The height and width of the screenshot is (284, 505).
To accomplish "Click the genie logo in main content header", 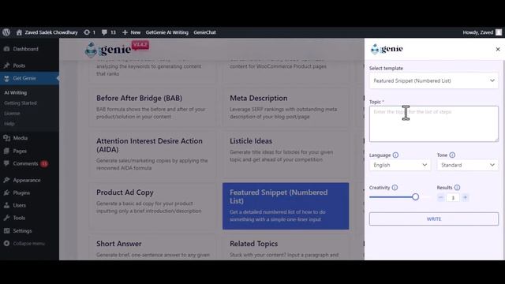I will [x=108, y=49].
